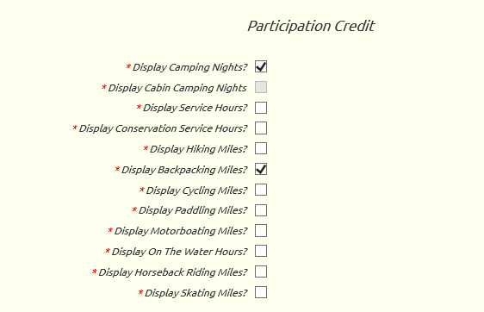Click the Display Skating Miles label
The height and width of the screenshot is (312, 484).
pos(196,293)
